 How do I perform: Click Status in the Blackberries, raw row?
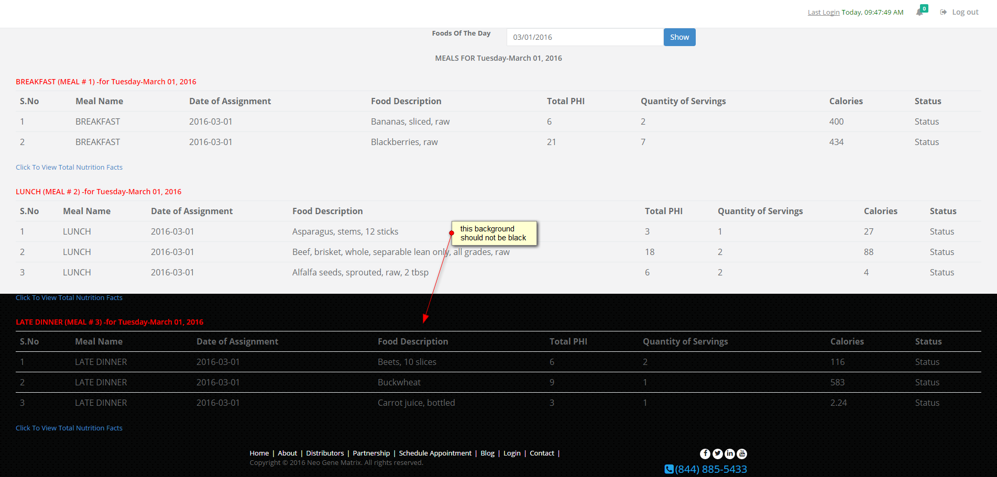[927, 142]
